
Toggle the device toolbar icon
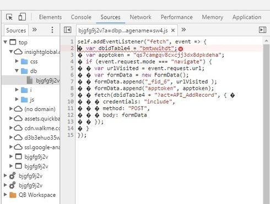click(22, 17)
